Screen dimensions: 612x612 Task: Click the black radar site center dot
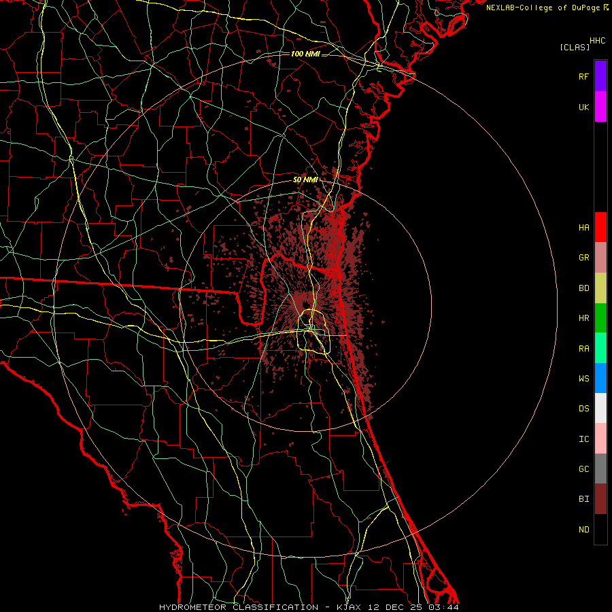tap(305, 305)
